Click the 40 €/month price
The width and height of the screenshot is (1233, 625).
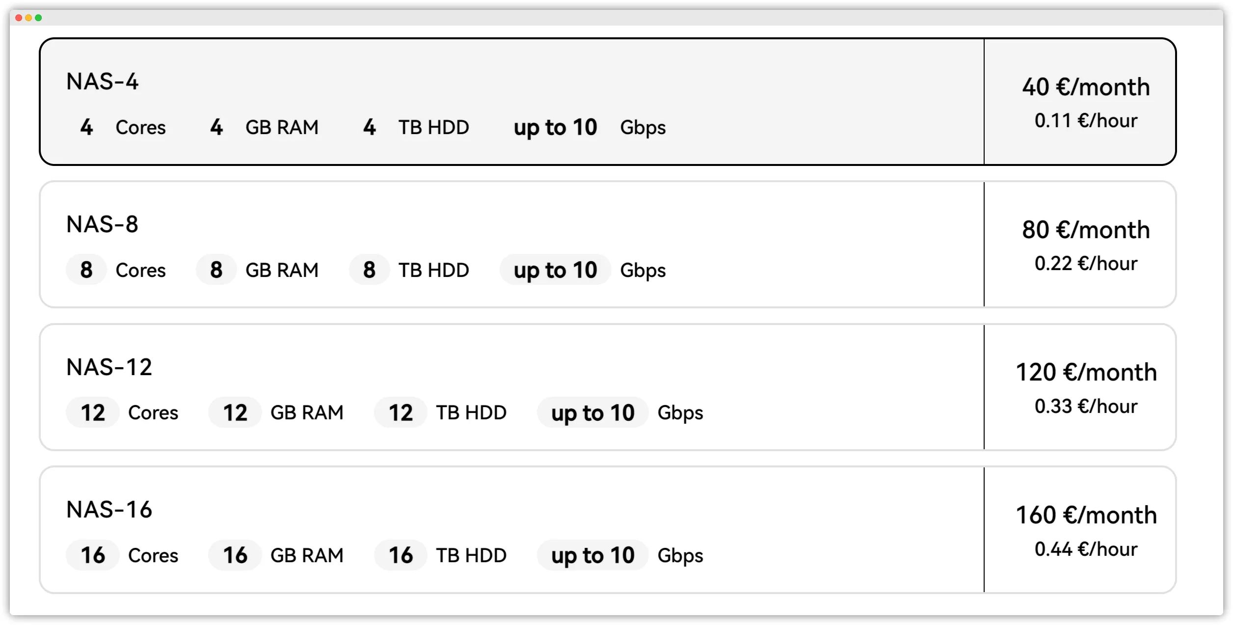(1086, 87)
